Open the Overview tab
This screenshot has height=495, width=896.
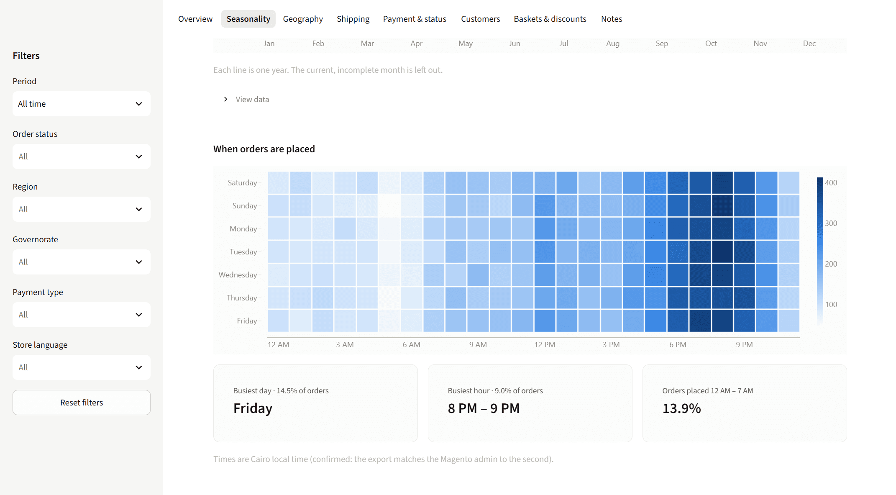click(195, 19)
